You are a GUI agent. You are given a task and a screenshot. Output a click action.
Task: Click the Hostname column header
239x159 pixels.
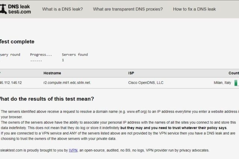click(52, 73)
